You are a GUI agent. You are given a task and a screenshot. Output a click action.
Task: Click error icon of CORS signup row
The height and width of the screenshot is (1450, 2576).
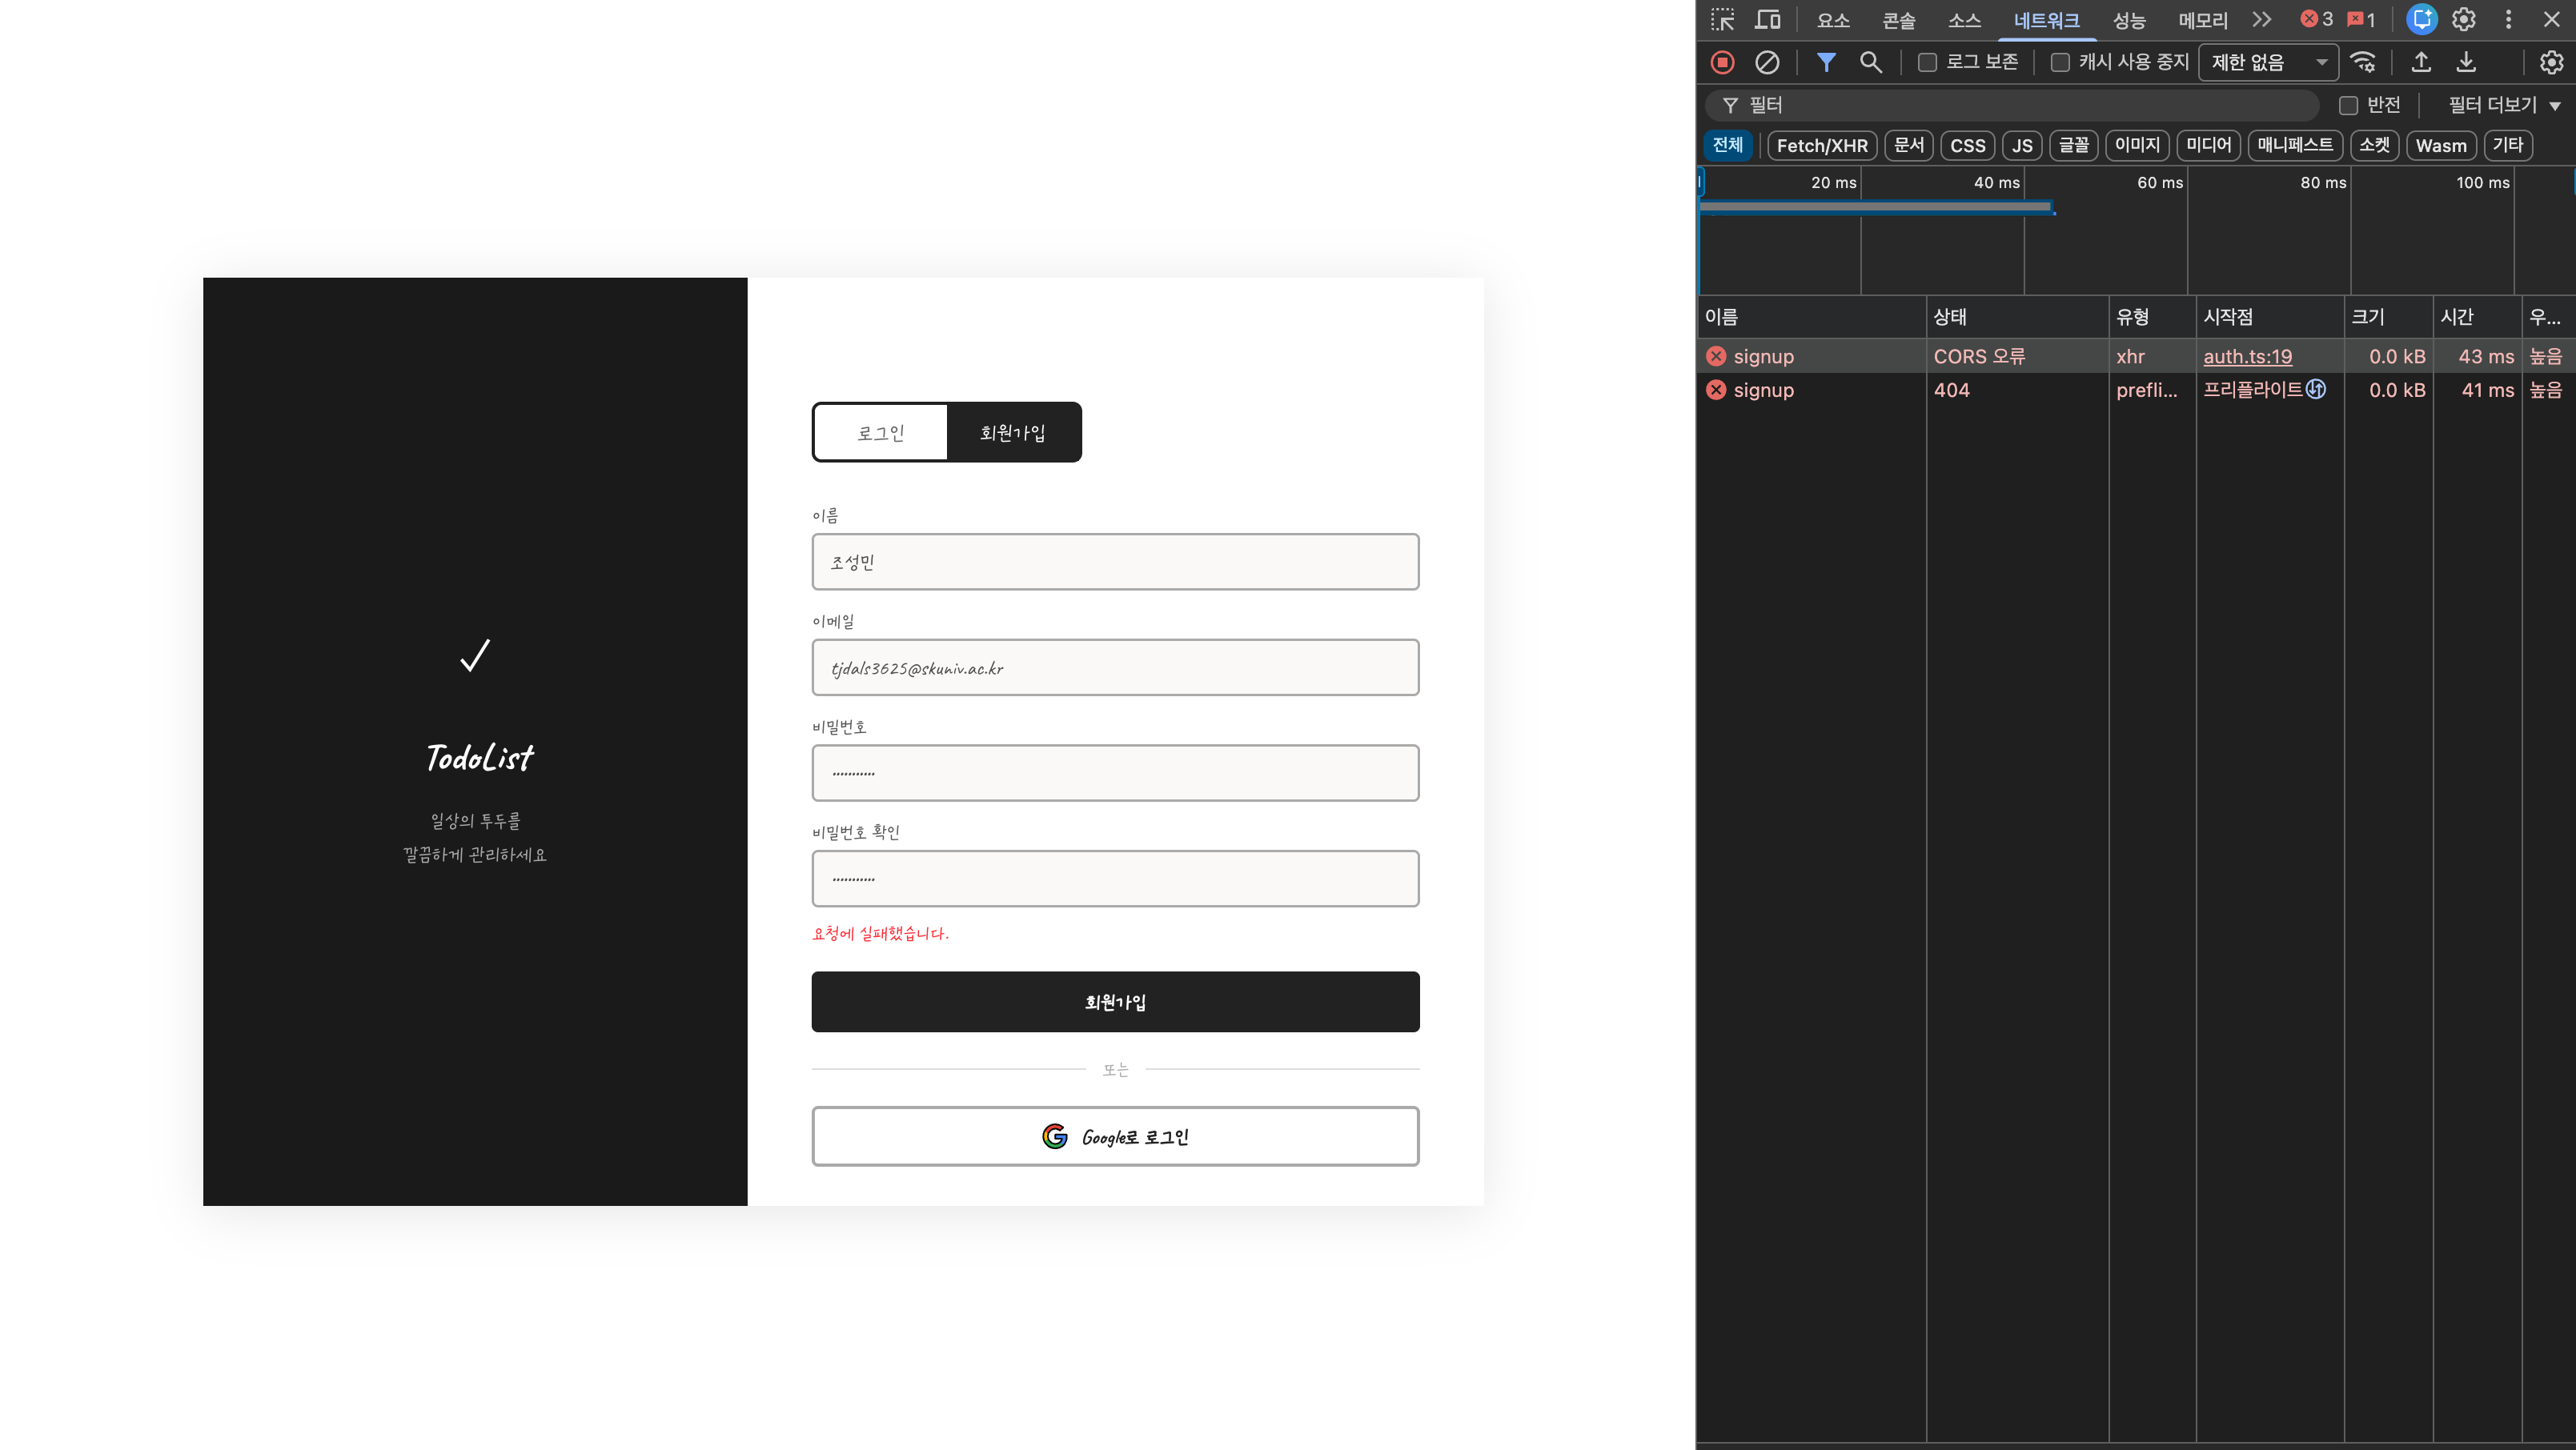click(x=1716, y=357)
